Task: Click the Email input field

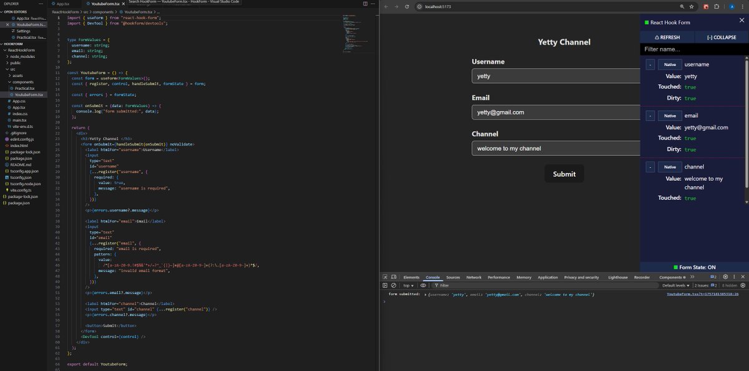Action: pyautogui.click(x=556, y=112)
